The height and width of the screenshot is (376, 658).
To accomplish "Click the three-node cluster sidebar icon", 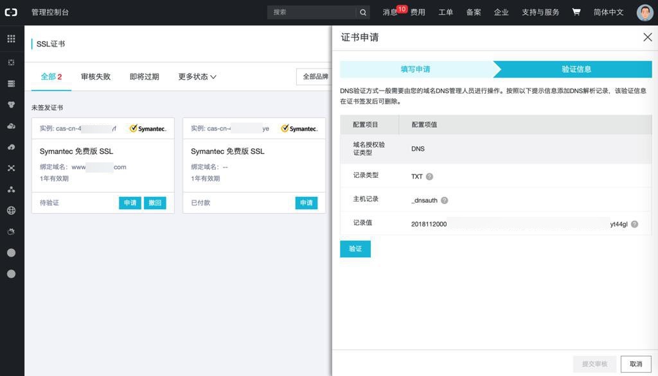I will (x=12, y=189).
